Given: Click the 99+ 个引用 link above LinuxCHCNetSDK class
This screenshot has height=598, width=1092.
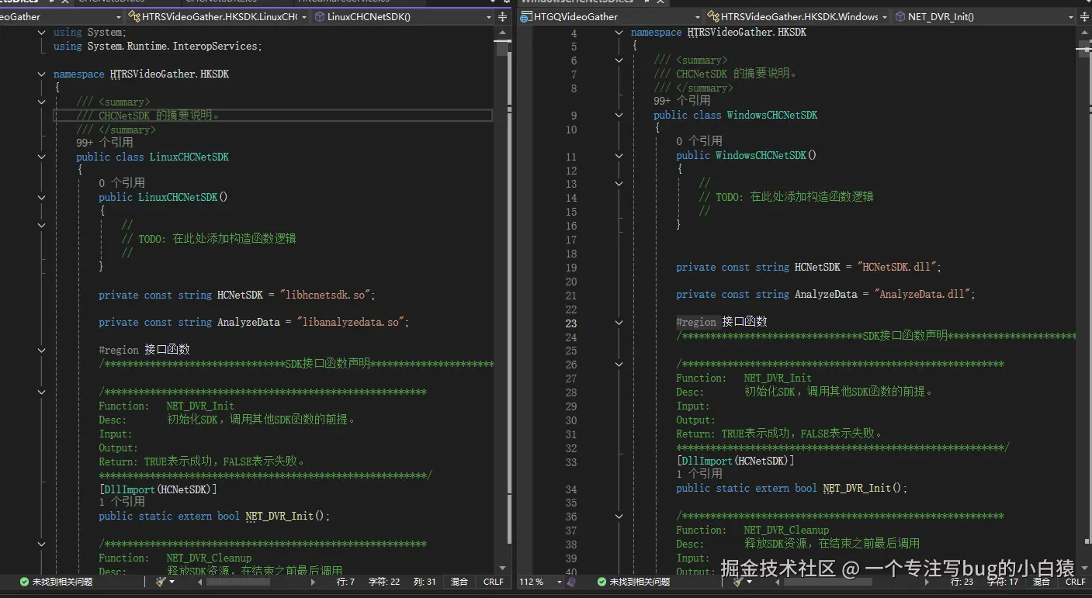Looking at the screenshot, I should tap(104, 143).
